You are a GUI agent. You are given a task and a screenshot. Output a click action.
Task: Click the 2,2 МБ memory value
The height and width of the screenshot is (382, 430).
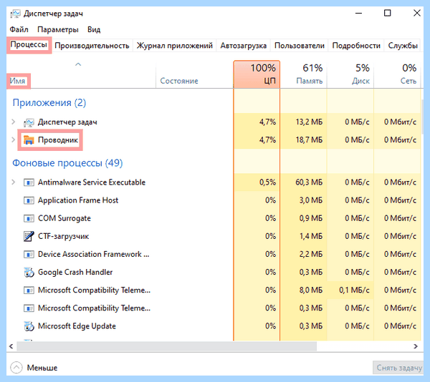coord(311,254)
